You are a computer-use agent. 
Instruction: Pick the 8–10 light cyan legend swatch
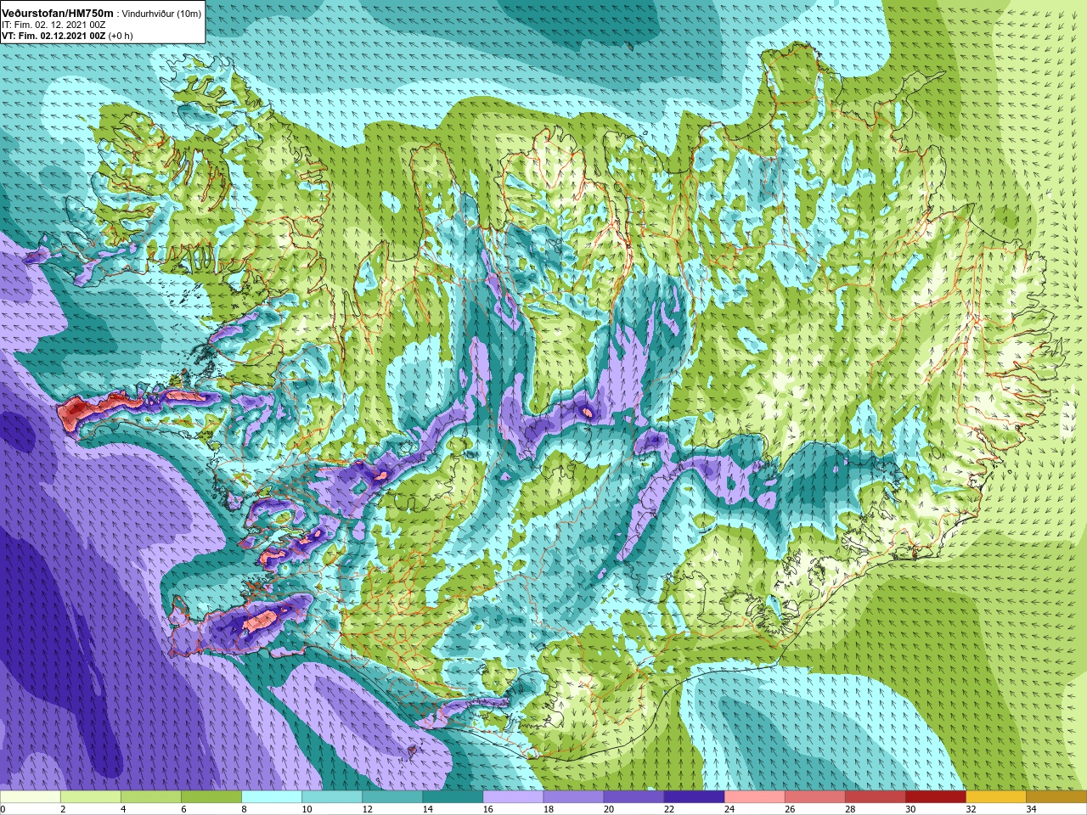(272, 797)
